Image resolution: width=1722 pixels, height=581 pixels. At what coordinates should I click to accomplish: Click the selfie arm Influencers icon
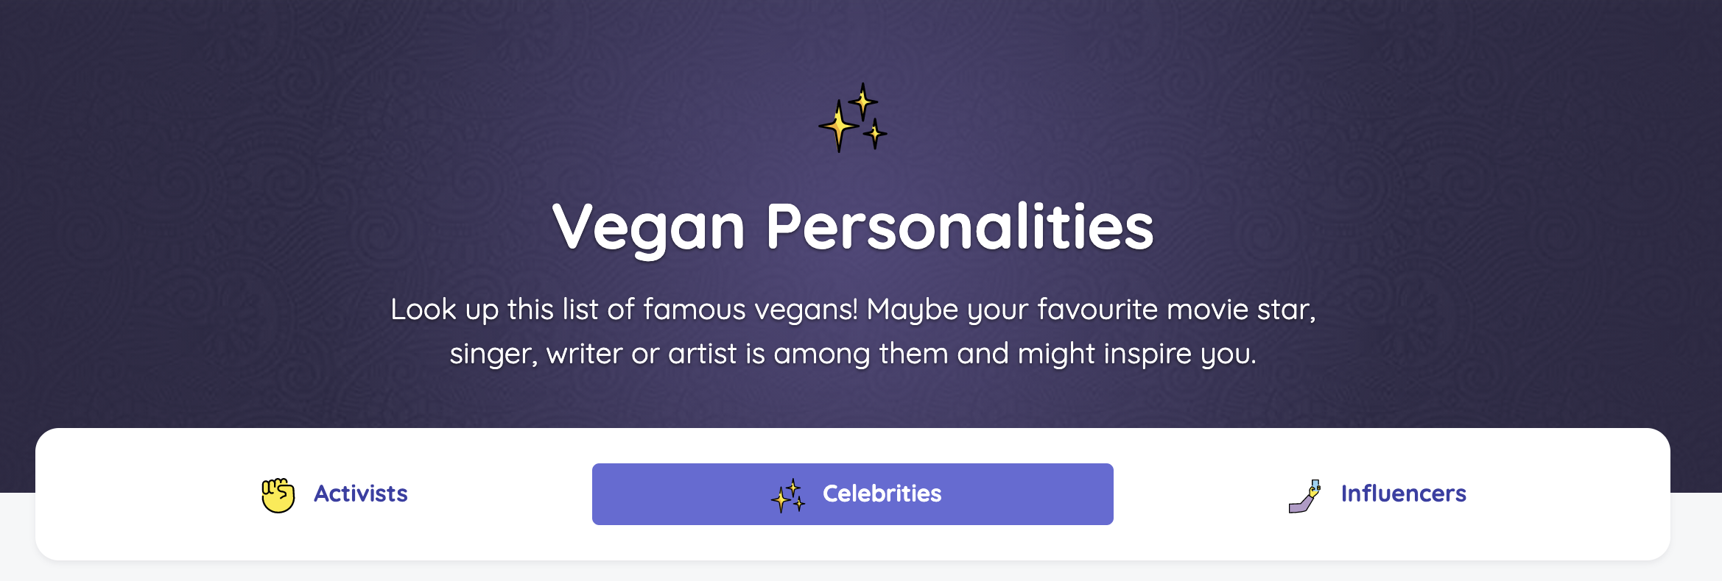1305,496
